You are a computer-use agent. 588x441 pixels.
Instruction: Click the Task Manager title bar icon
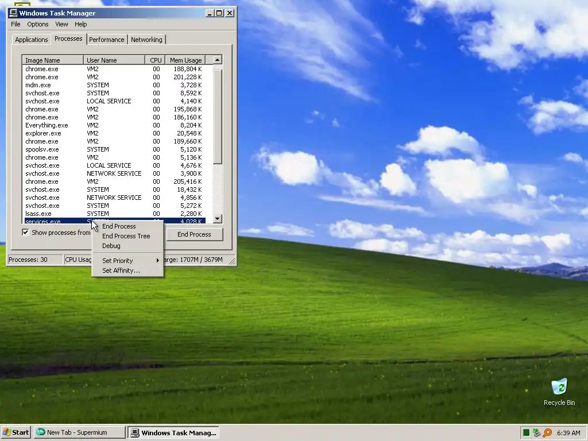[14, 13]
